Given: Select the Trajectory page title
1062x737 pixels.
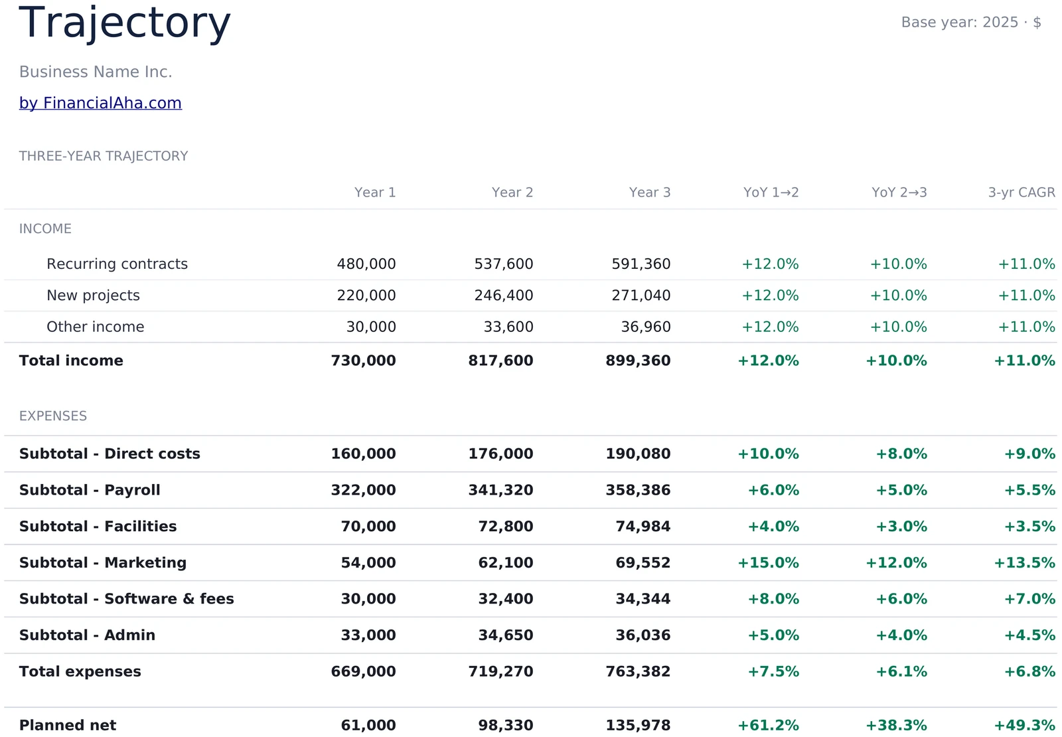Looking at the screenshot, I should pyautogui.click(x=125, y=23).
